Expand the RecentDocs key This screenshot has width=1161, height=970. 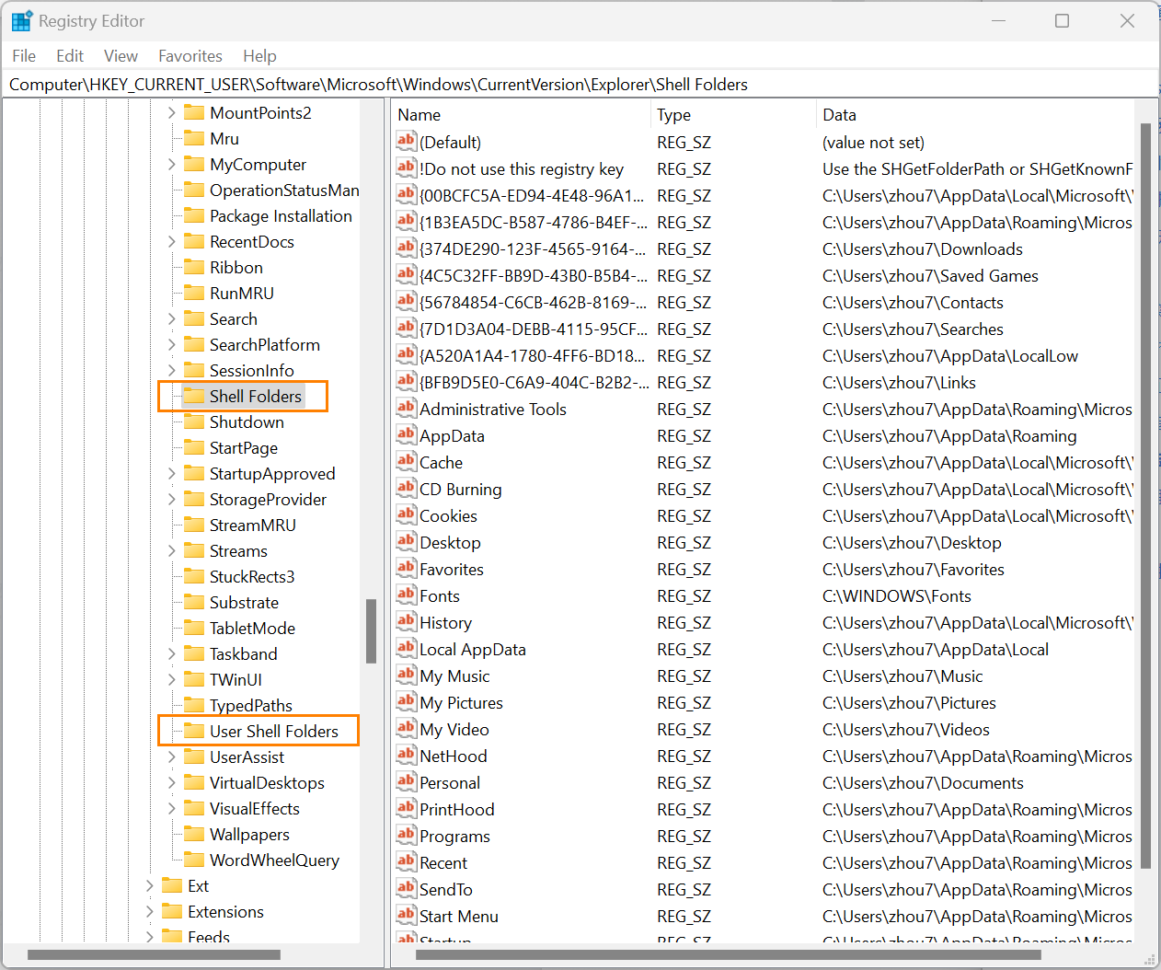[172, 242]
